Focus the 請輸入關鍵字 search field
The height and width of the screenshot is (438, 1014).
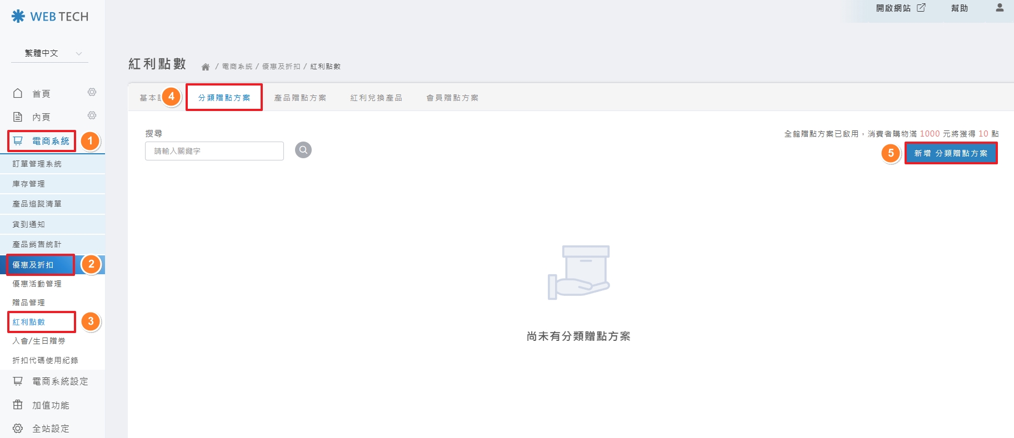point(214,151)
